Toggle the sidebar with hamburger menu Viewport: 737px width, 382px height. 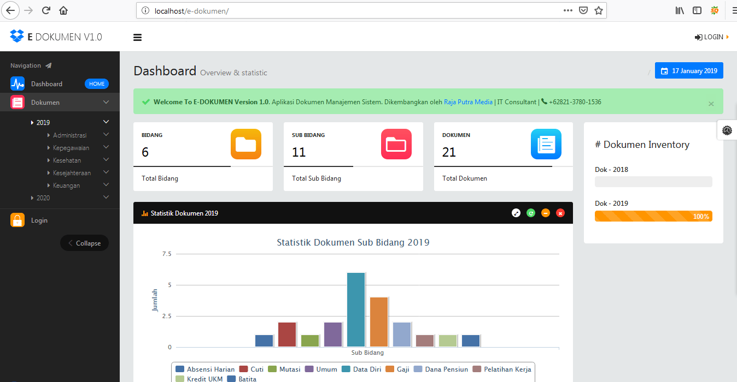click(137, 37)
